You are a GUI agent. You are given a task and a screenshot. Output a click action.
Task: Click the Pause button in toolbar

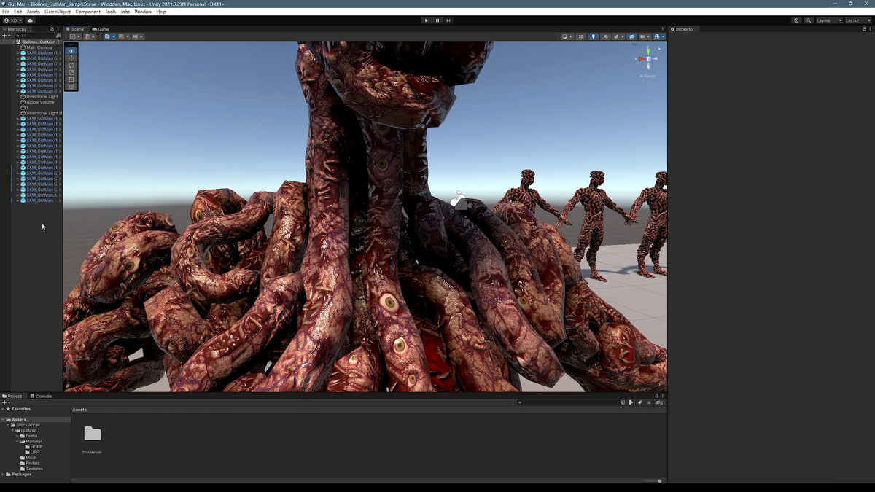(437, 20)
